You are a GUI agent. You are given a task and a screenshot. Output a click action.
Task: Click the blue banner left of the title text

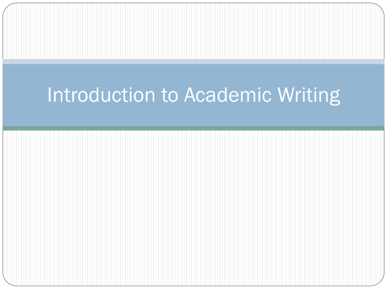25,95
